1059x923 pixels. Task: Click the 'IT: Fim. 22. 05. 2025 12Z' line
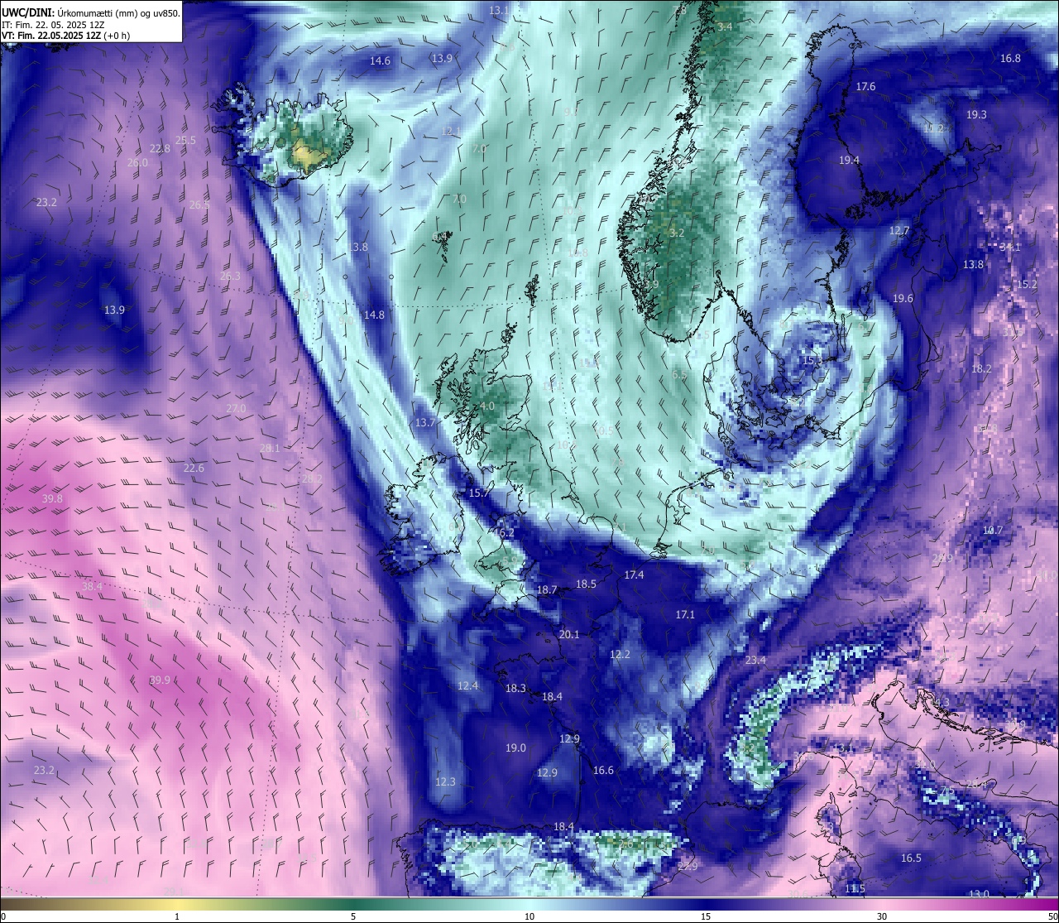53,25
